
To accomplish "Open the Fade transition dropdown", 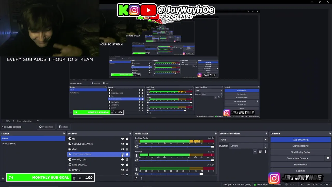I will click(x=243, y=140).
